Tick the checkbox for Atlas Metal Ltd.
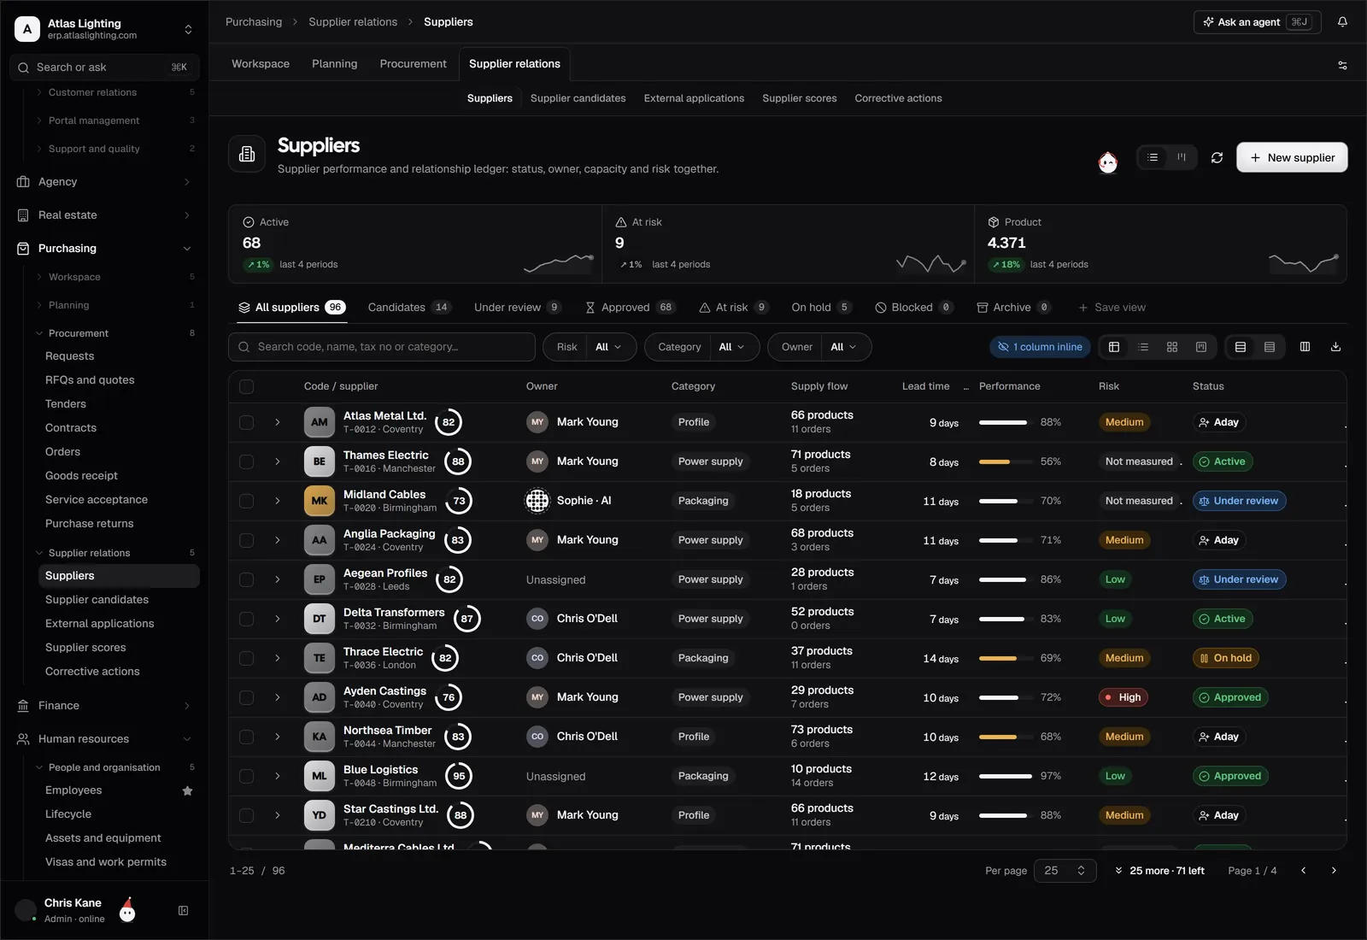This screenshot has width=1367, height=940. tap(246, 422)
